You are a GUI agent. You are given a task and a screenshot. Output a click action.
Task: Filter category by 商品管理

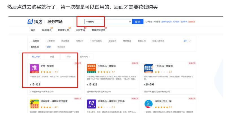[65, 41]
